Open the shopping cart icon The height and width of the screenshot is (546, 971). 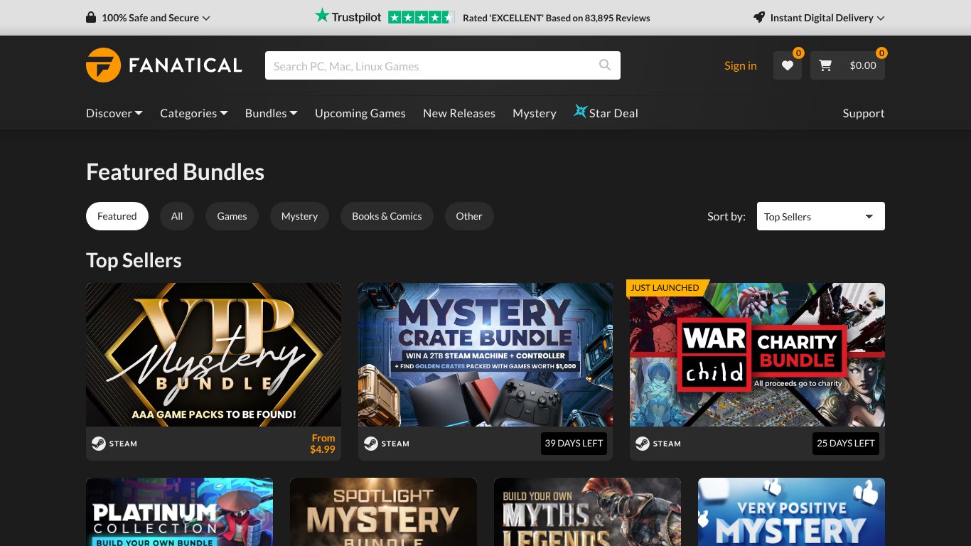(x=825, y=65)
